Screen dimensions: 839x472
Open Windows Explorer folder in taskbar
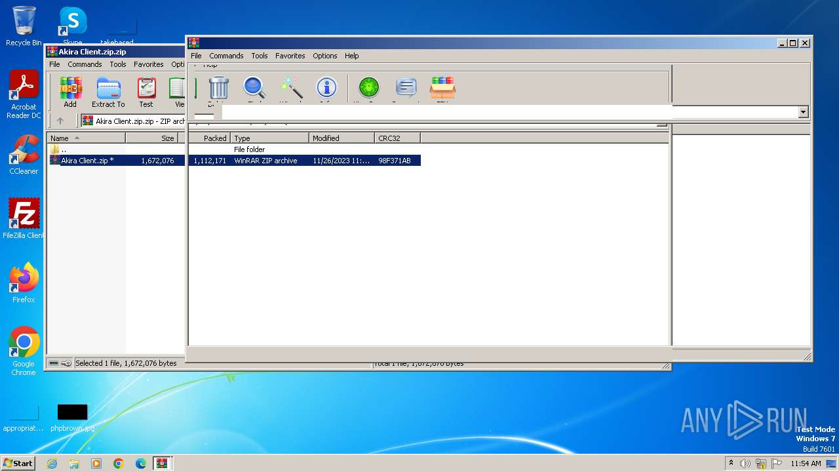tap(74, 463)
